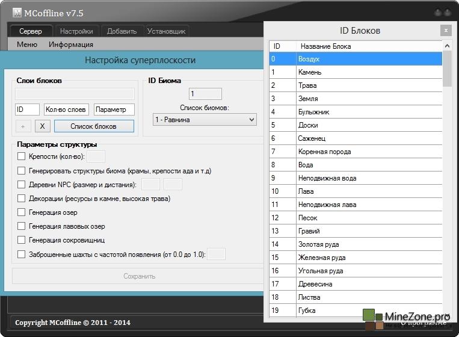Switch to the Настройки tab

click(x=76, y=31)
